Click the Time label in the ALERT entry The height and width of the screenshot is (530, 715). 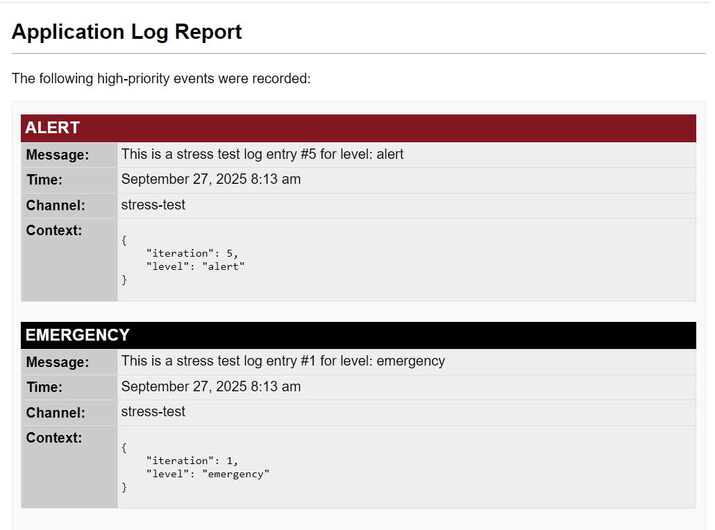(x=44, y=180)
